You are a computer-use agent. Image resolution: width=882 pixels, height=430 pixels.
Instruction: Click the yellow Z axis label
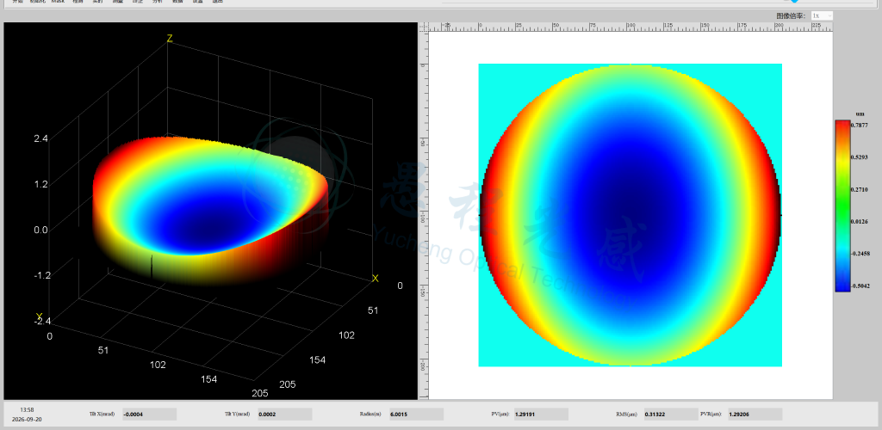point(170,38)
